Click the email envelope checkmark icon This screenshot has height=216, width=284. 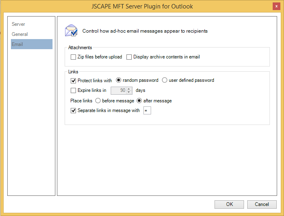click(x=71, y=30)
